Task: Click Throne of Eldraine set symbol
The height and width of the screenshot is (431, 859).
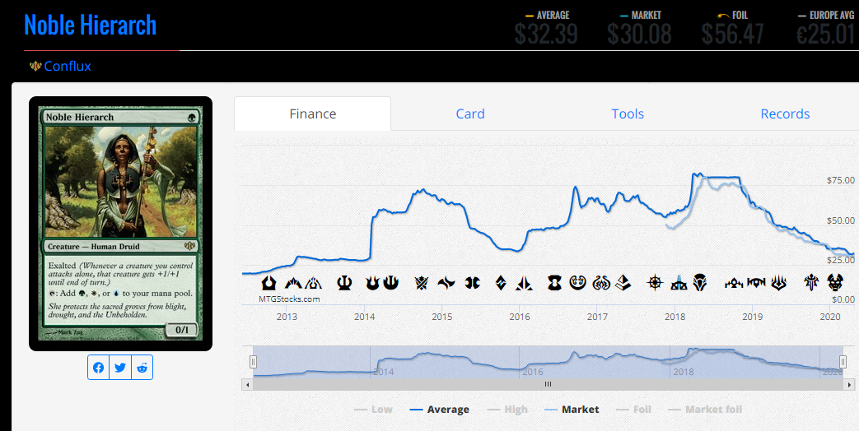Action: 811,283
